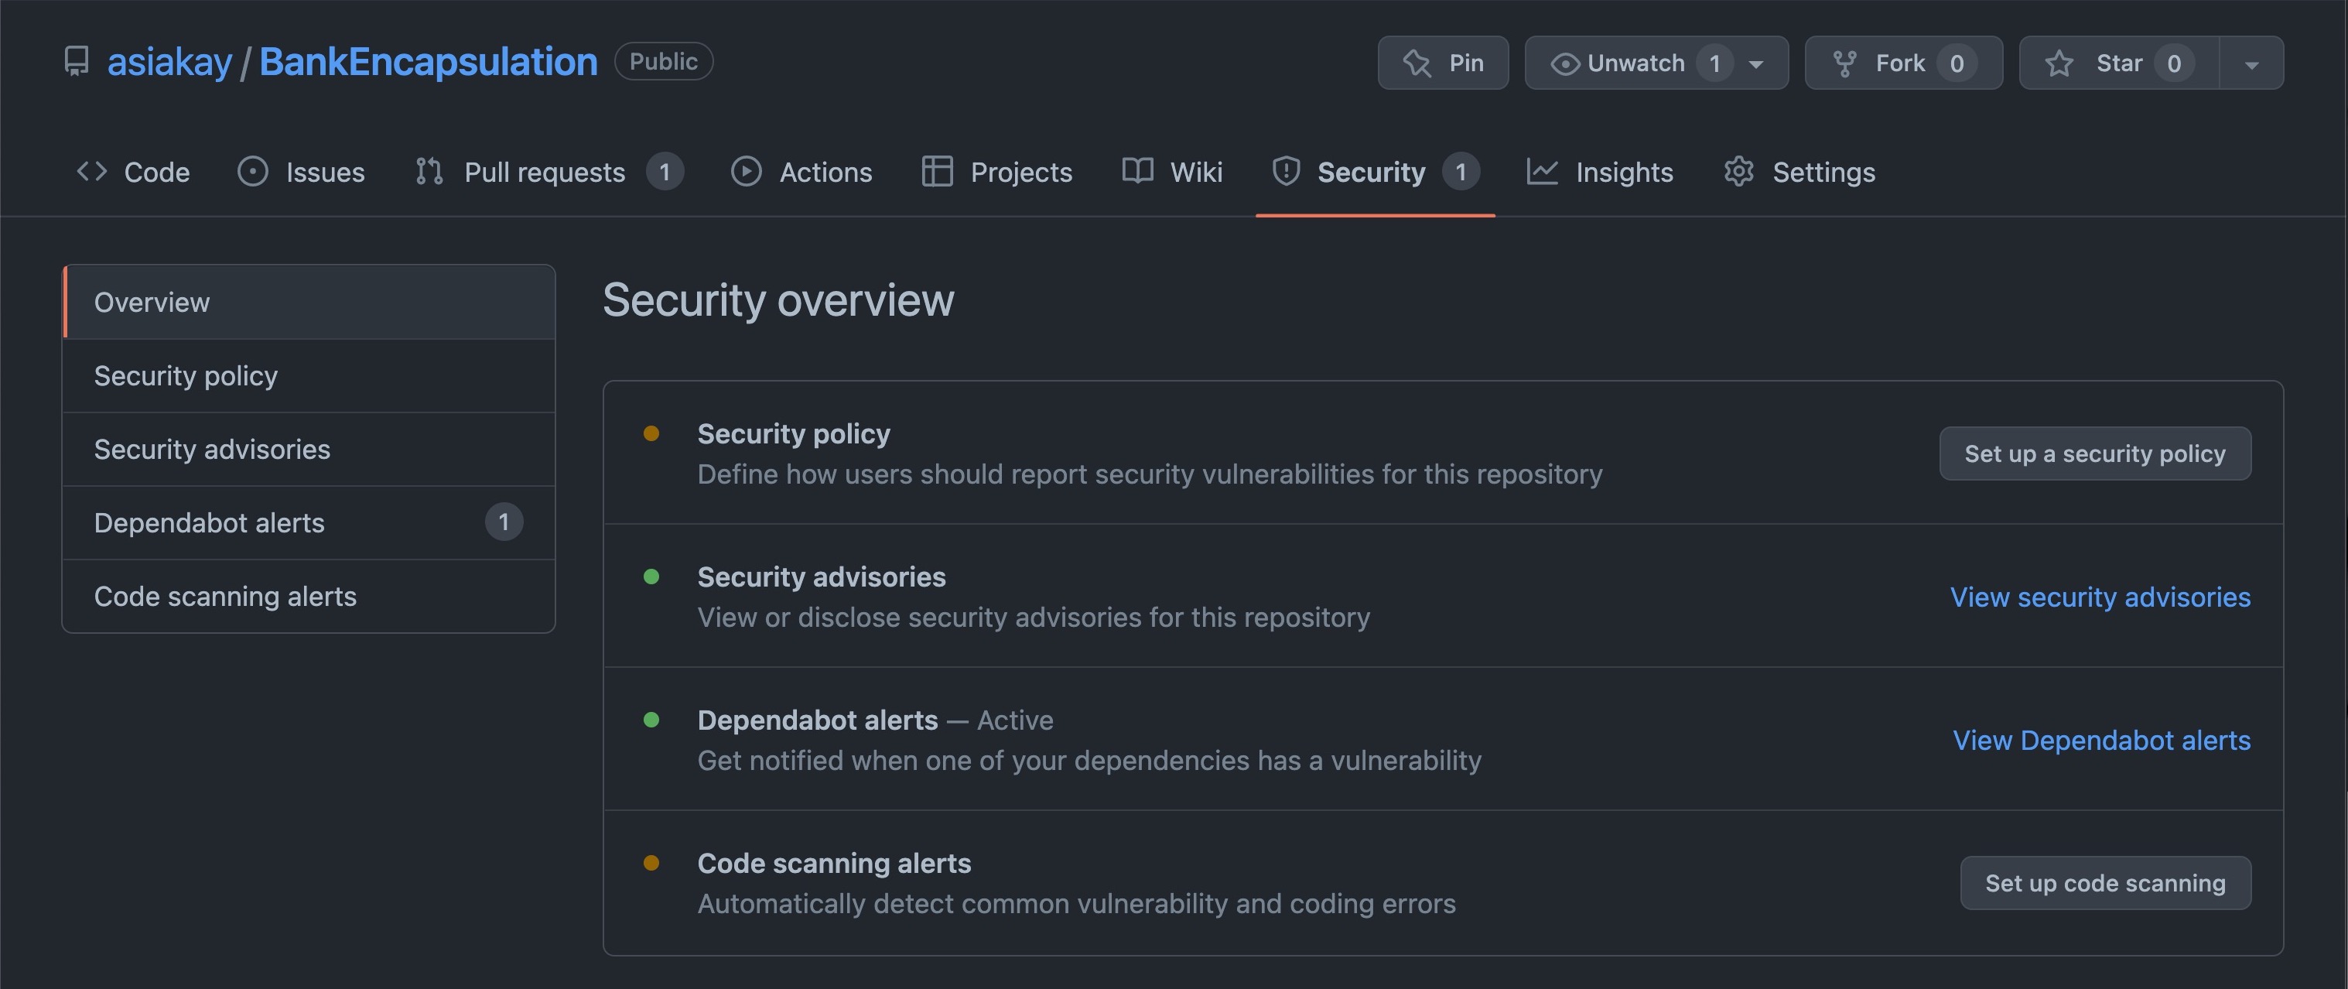The height and width of the screenshot is (989, 2348).
Task: Click the repository book icon beside asiakay
Action: coord(77,62)
